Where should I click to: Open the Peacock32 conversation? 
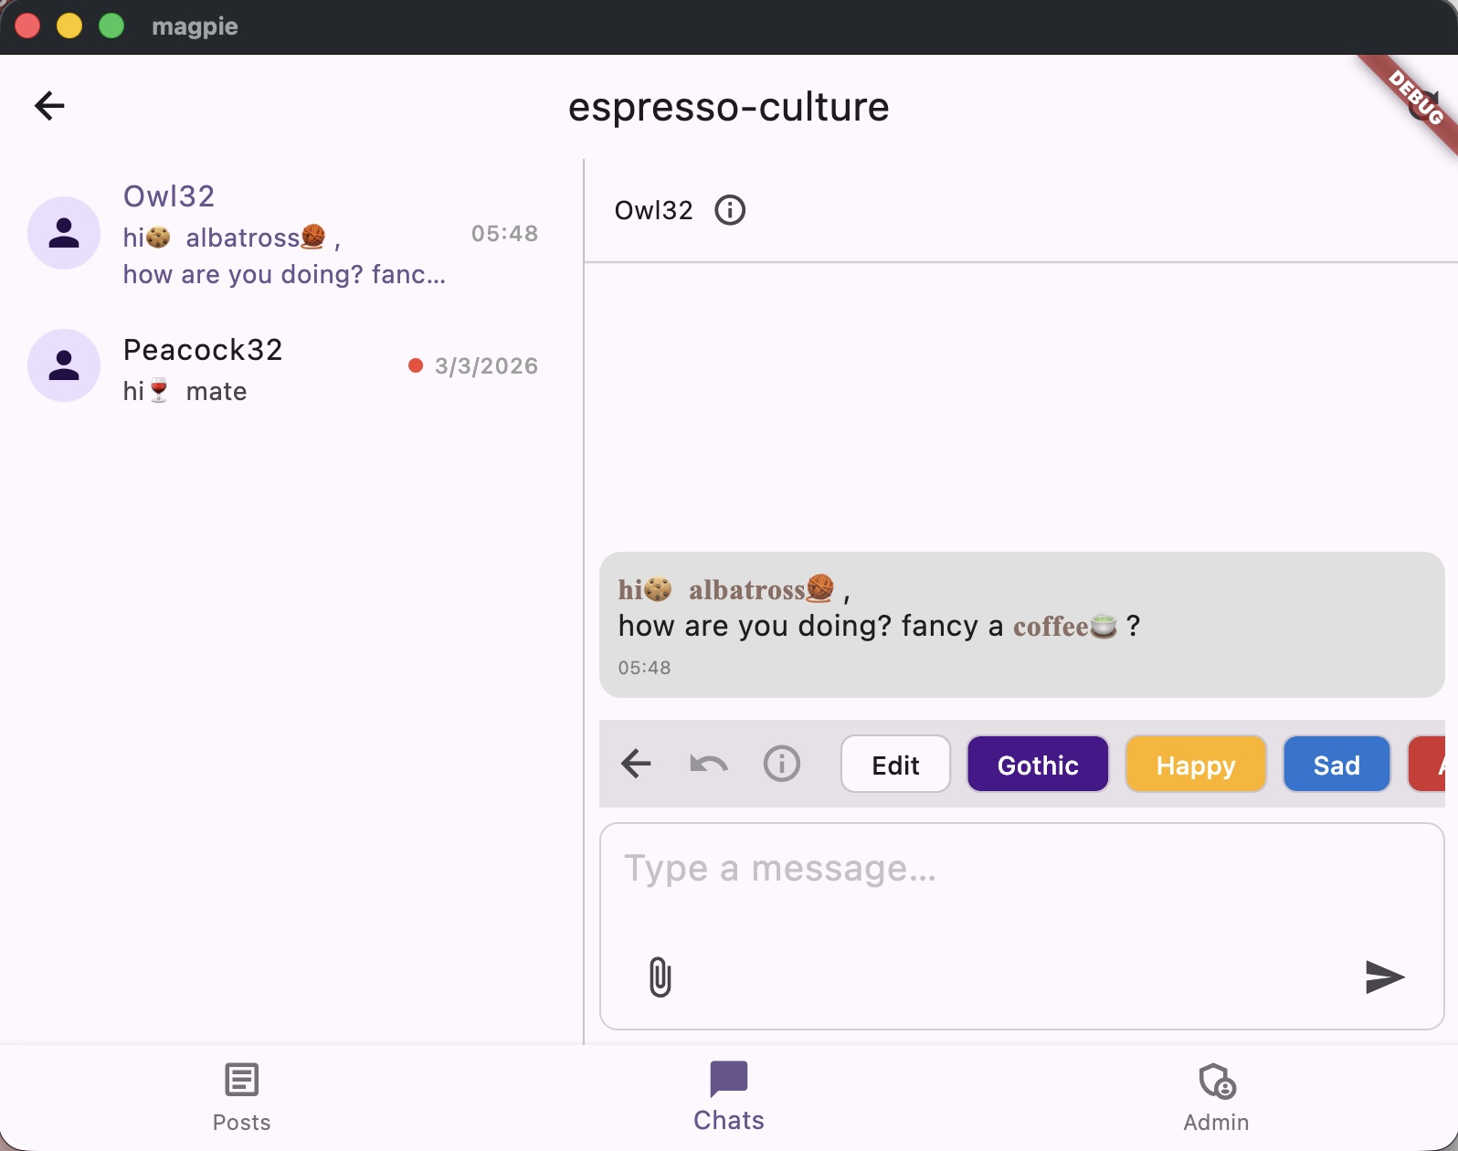[x=291, y=366]
